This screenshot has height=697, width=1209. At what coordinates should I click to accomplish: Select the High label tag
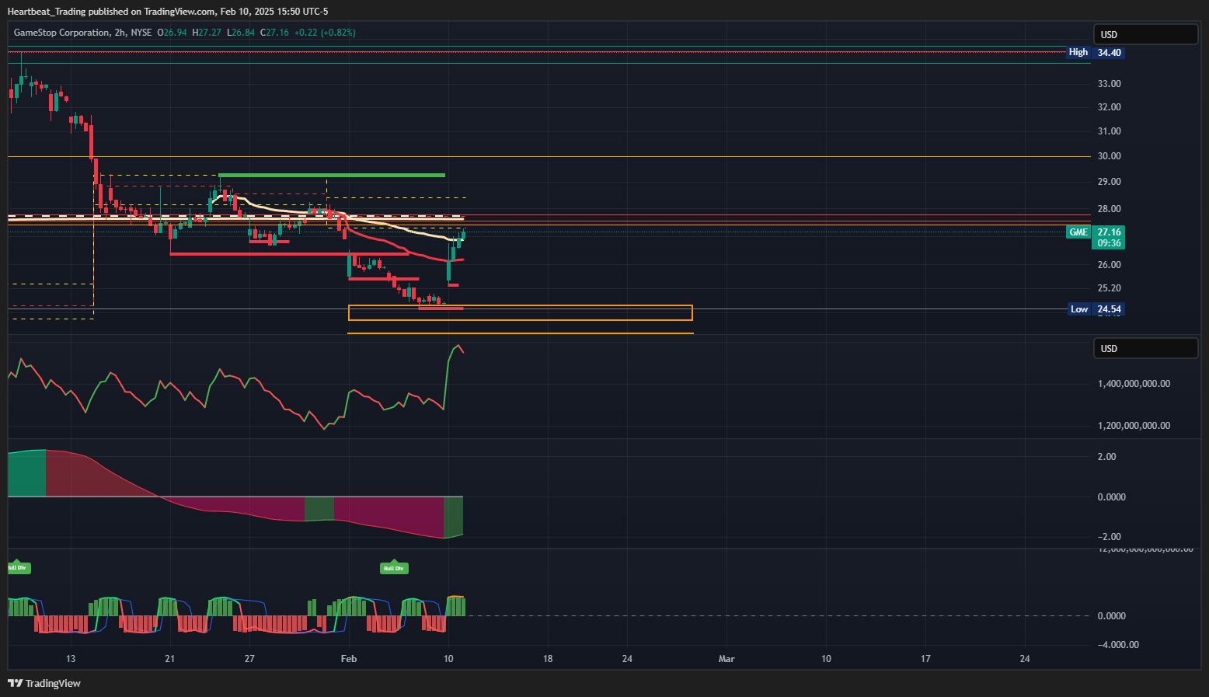point(1078,52)
